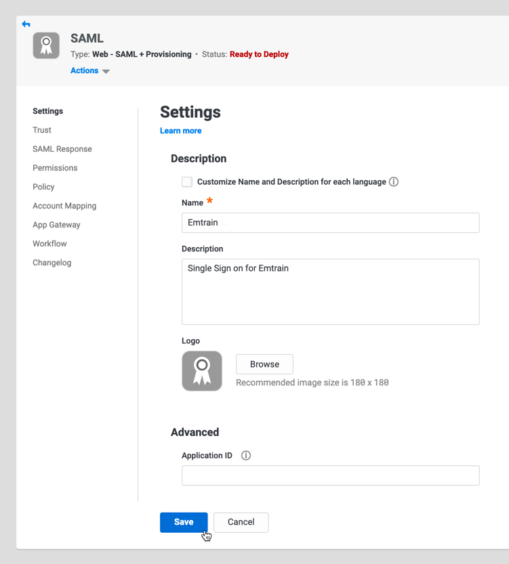The image size is (509, 564).
Task: Click the Save button
Action: click(184, 522)
